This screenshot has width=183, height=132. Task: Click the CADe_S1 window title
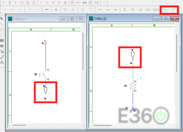pos(19,19)
